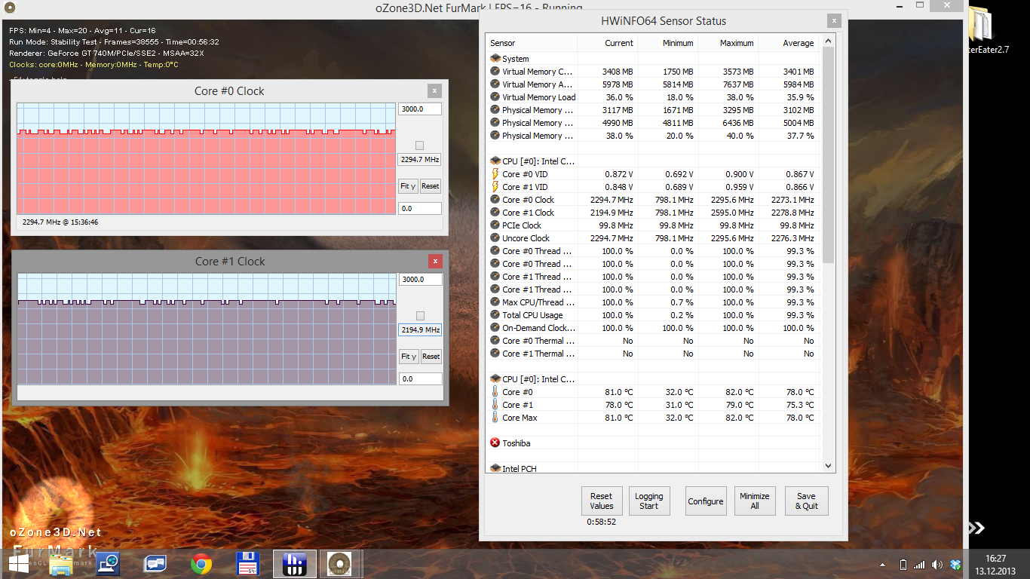Click Fit y in Core #0 Clock window
1030x579 pixels.
click(408, 186)
